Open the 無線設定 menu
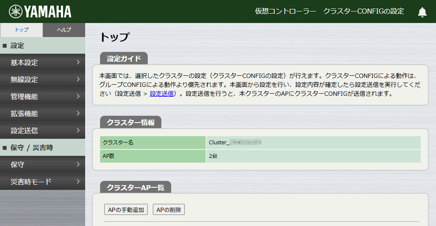436x226 pixels. click(x=43, y=79)
